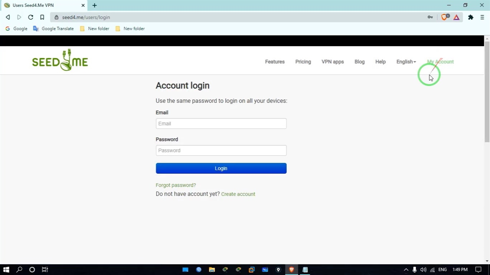
Task: Reload the page with refresh icon
Action: click(x=31, y=17)
